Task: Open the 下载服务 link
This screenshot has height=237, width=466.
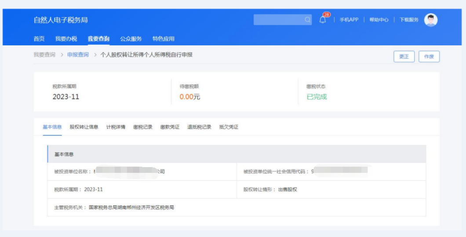Action: [x=409, y=20]
